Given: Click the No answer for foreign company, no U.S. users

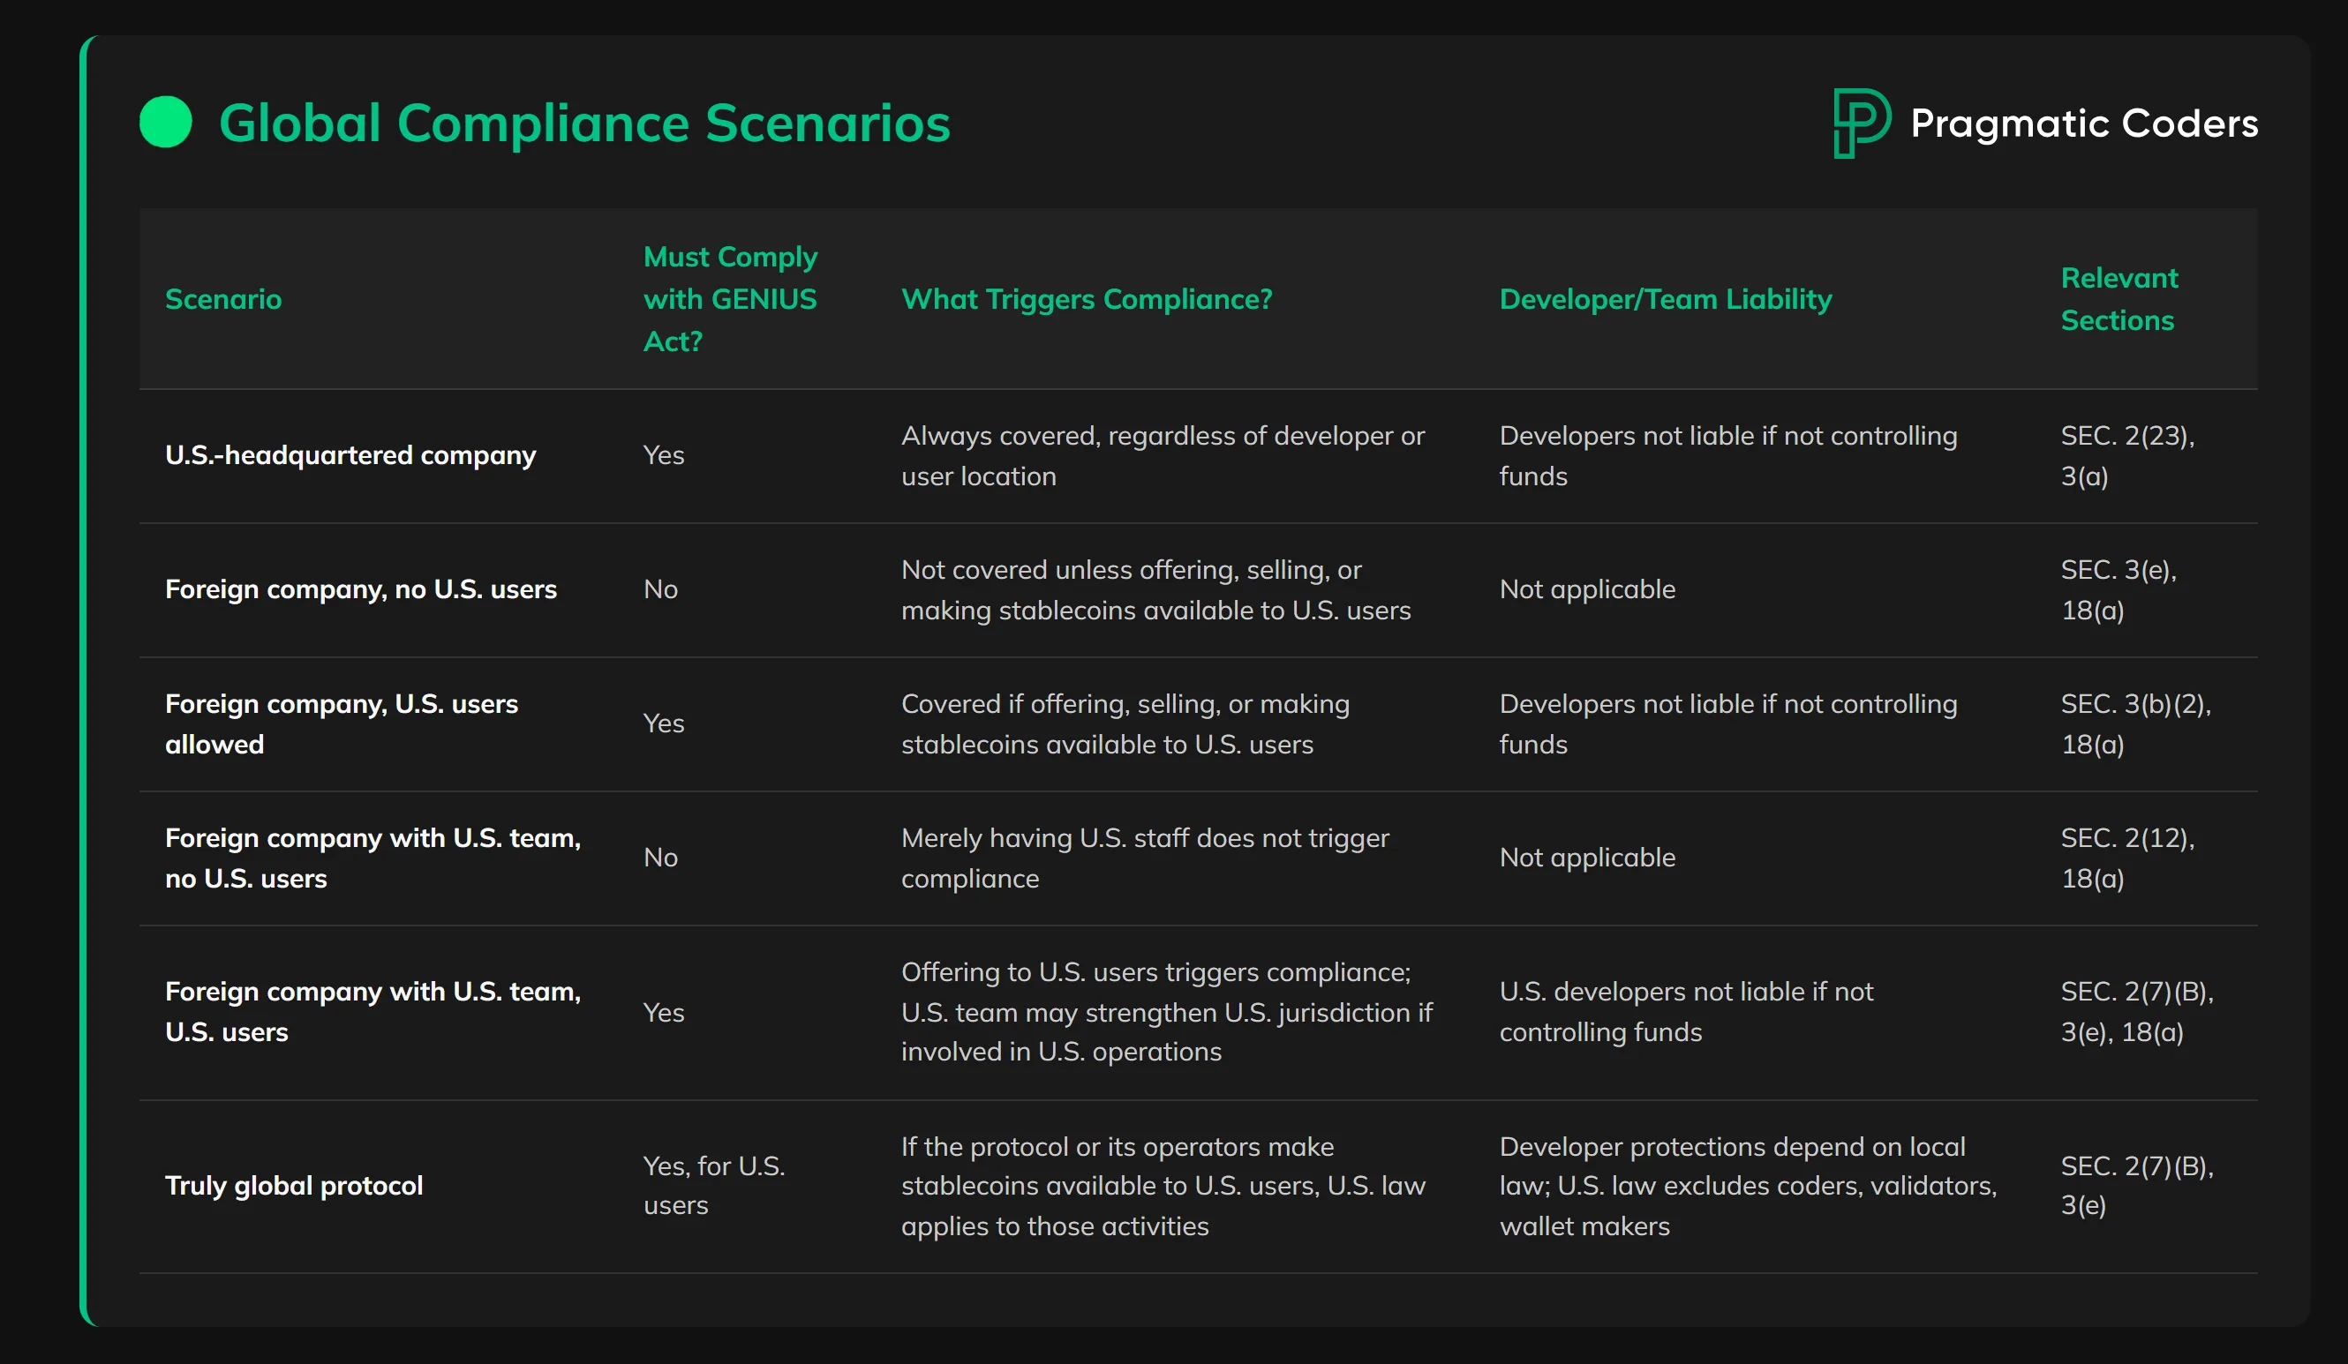Looking at the screenshot, I should pyautogui.click(x=660, y=588).
